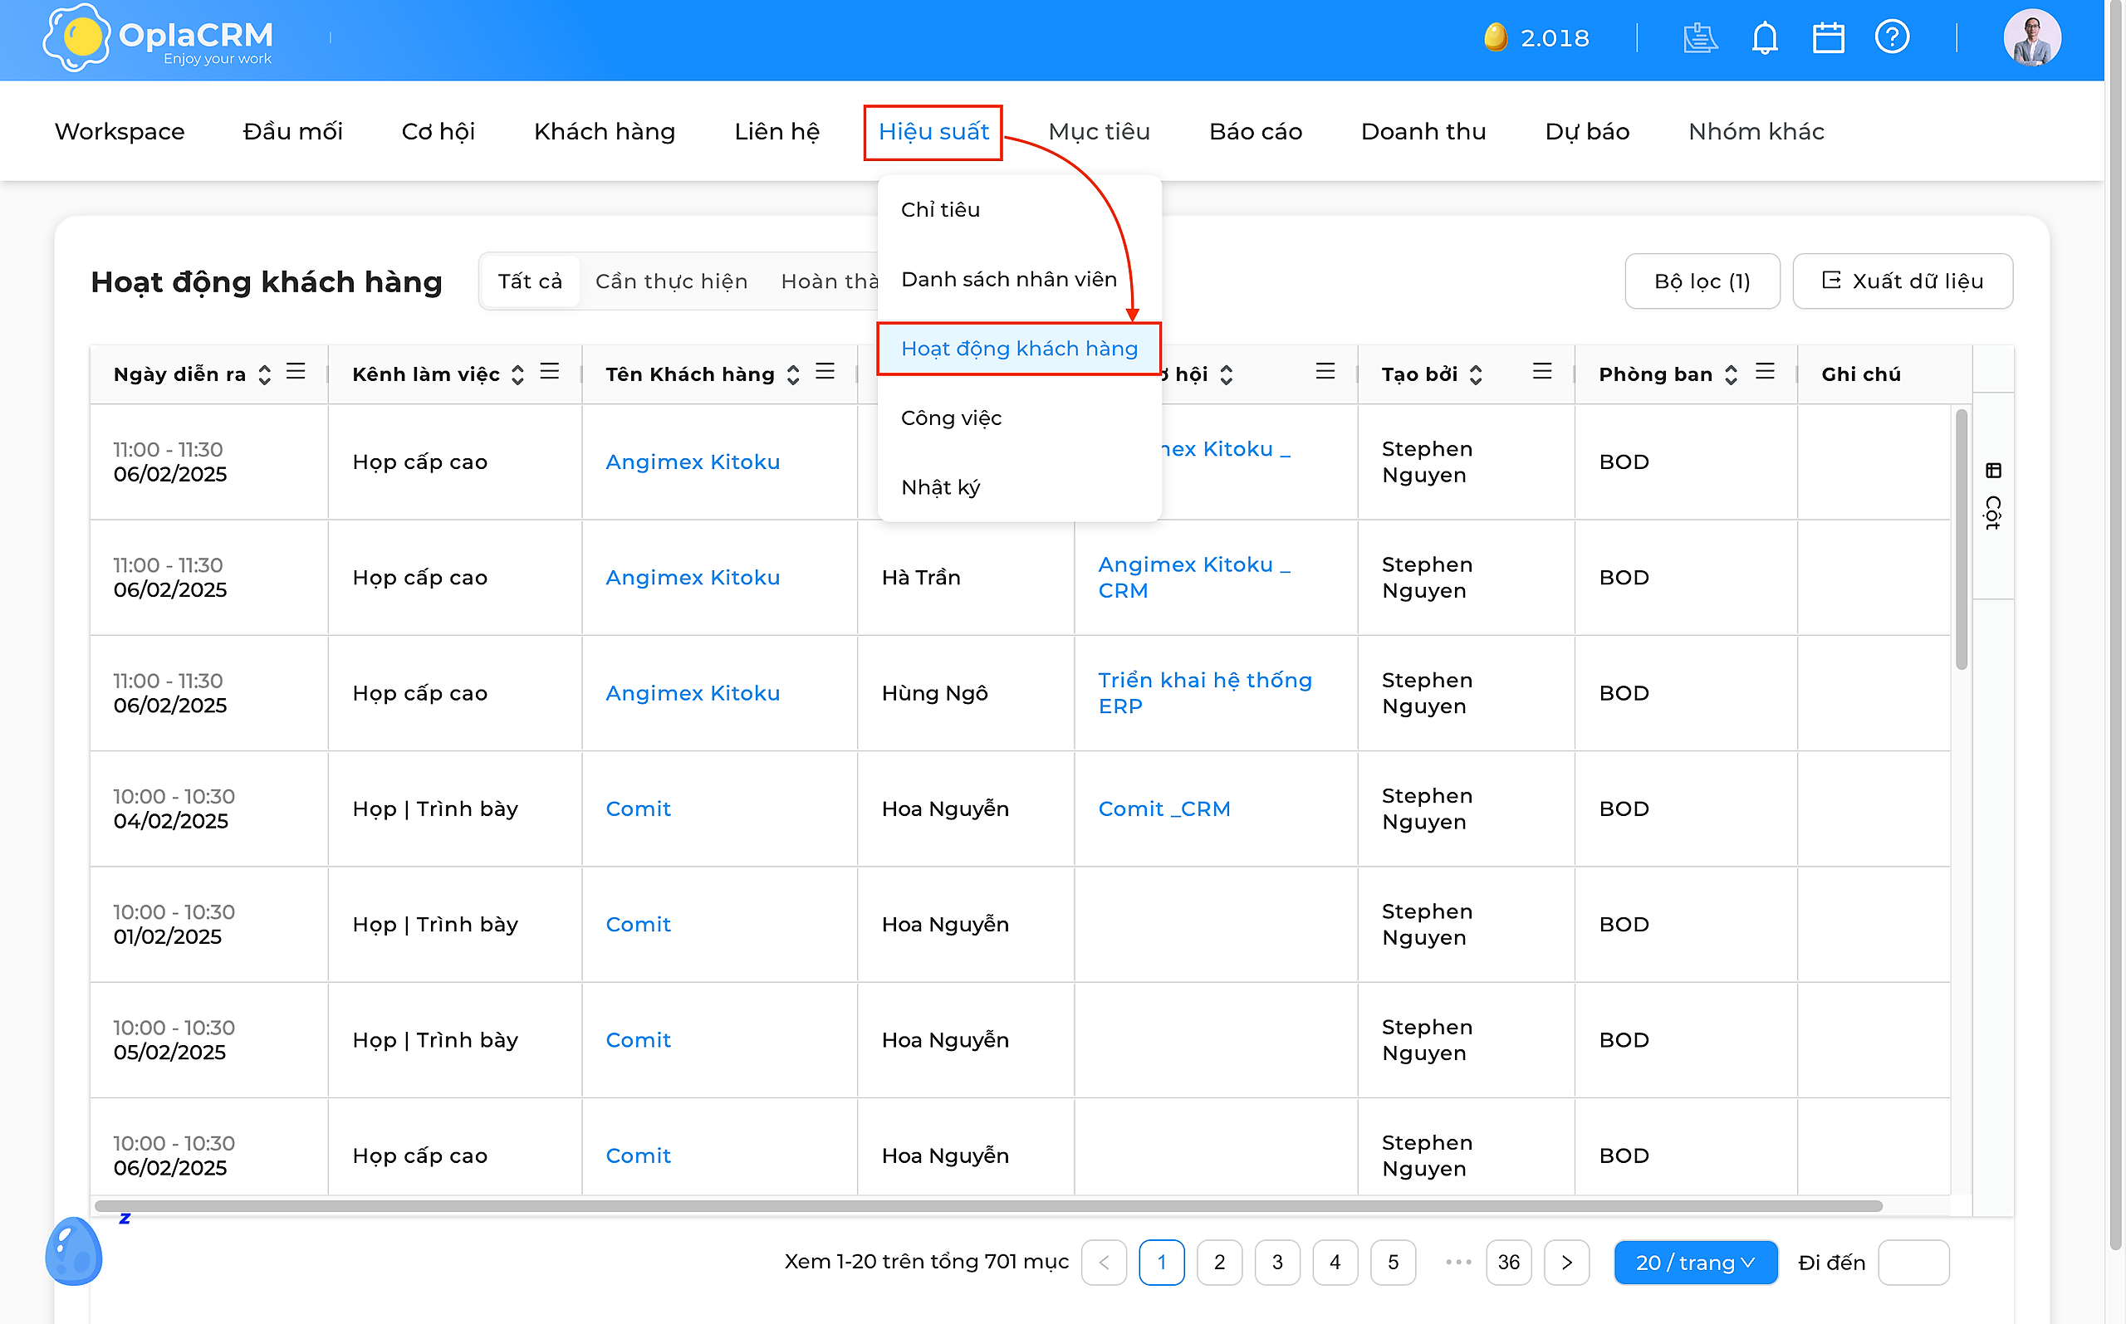Select Nhật ký menu item
This screenshot has width=2126, height=1324.
coord(1020,487)
